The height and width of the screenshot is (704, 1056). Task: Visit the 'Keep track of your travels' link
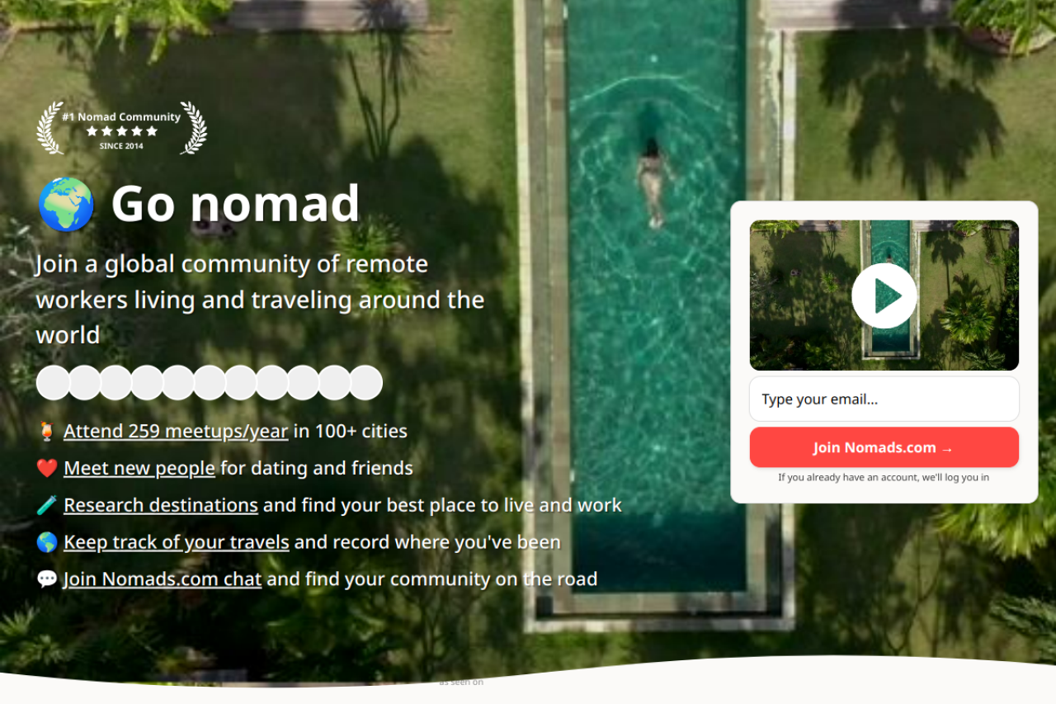[x=177, y=542]
